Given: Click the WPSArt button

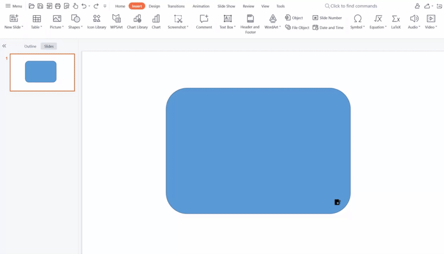Looking at the screenshot, I should [116, 22].
